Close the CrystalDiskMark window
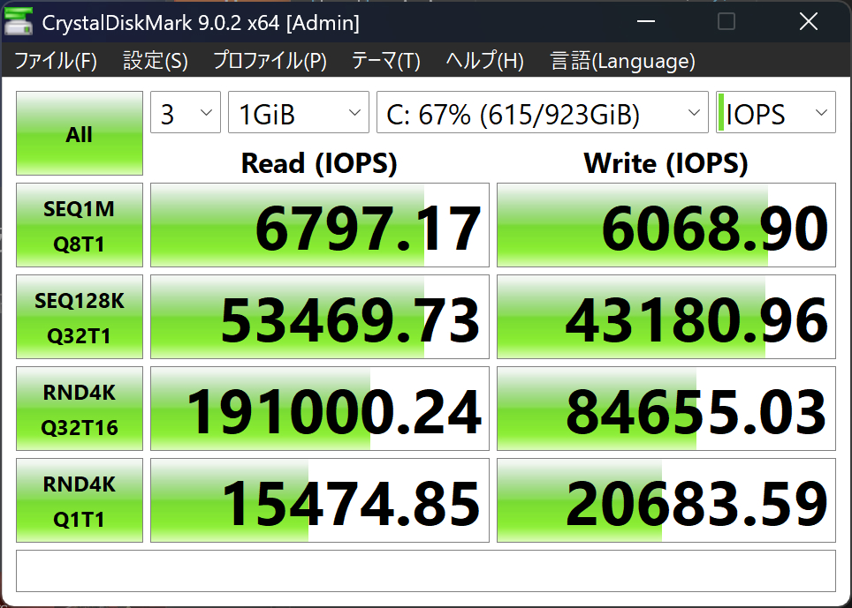This screenshot has height=608, width=852. 809,22
